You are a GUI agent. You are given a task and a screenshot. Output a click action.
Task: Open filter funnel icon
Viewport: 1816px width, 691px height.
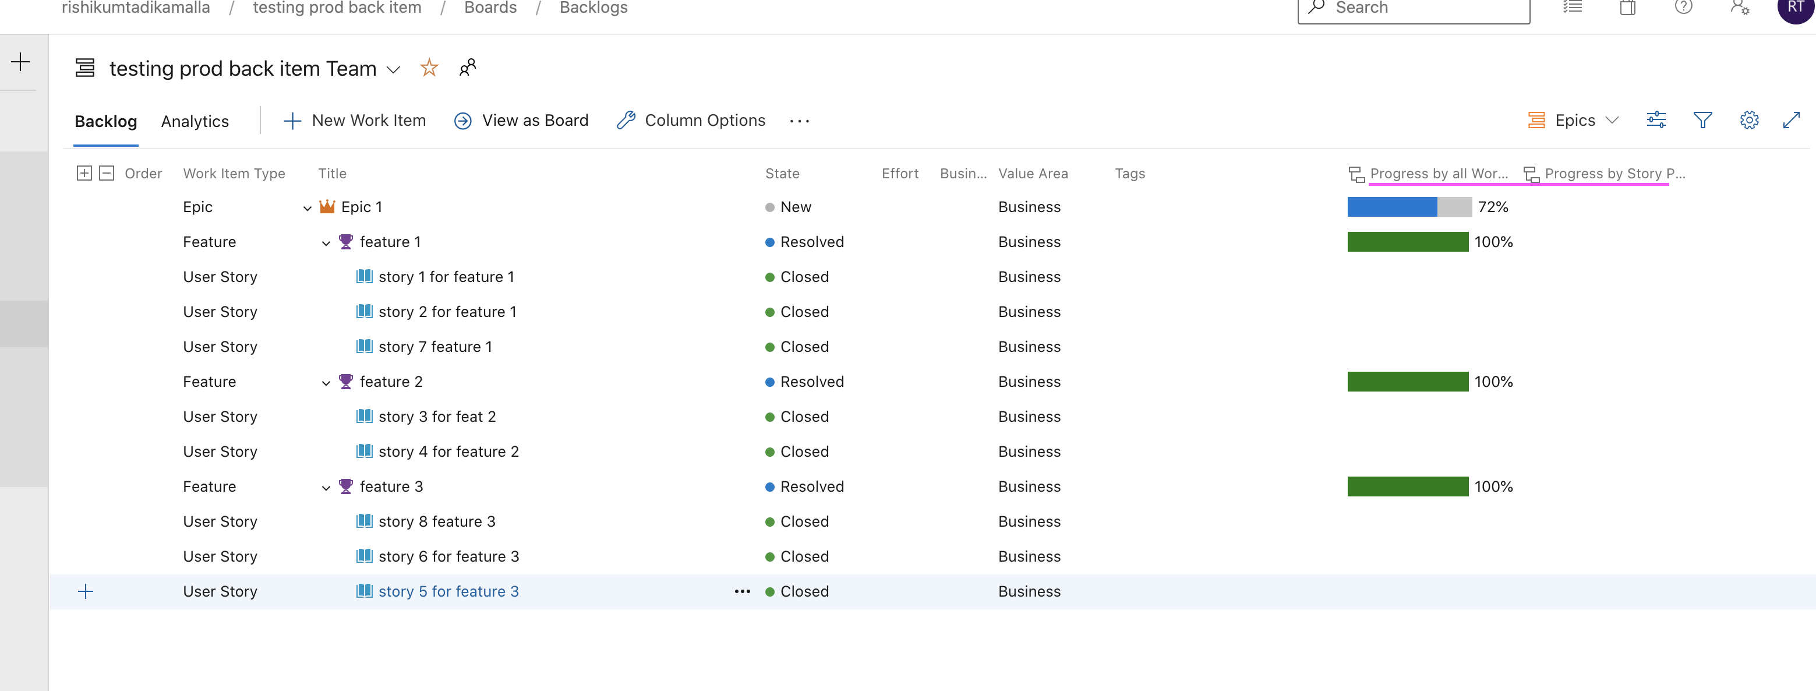tap(1702, 121)
